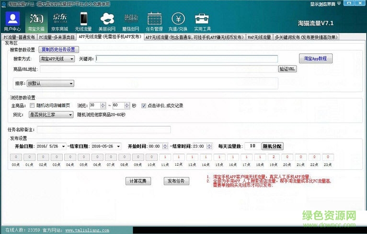Open 货比 是否货比三家 dropdown
Image resolution: width=367 pixels, height=234 pixels.
click(x=51, y=114)
